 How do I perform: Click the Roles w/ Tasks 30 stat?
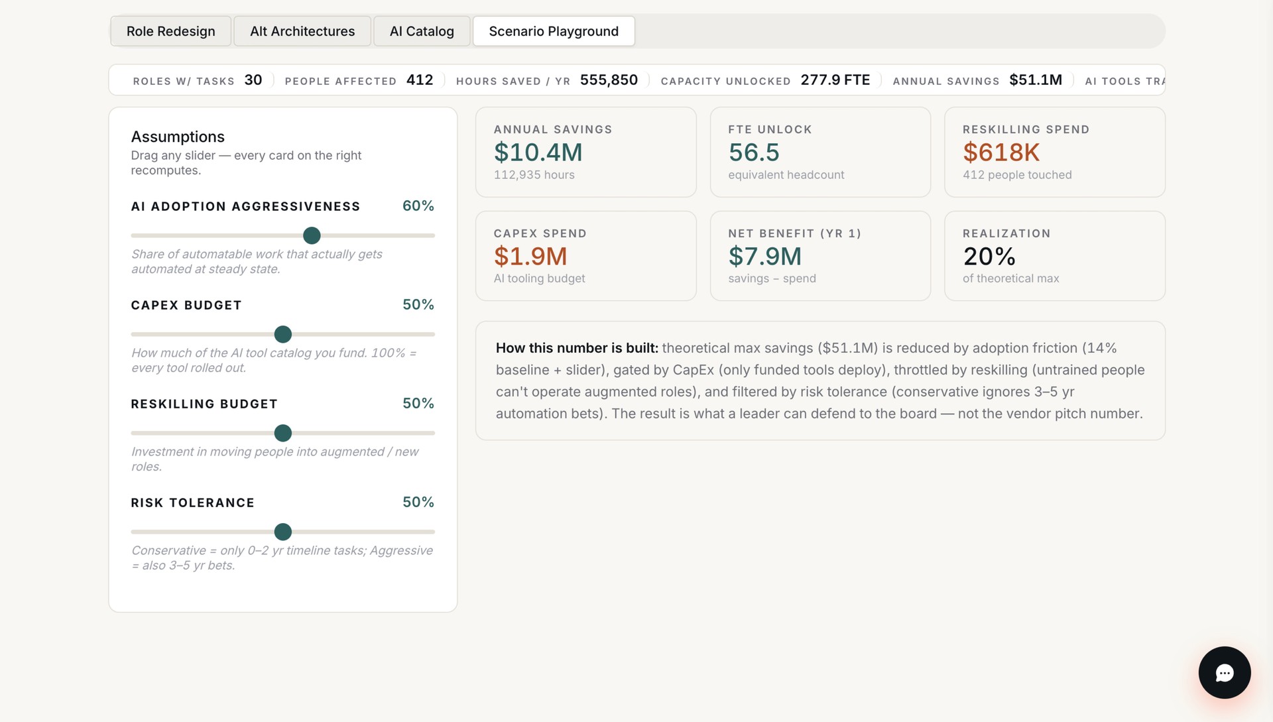click(x=198, y=80)
